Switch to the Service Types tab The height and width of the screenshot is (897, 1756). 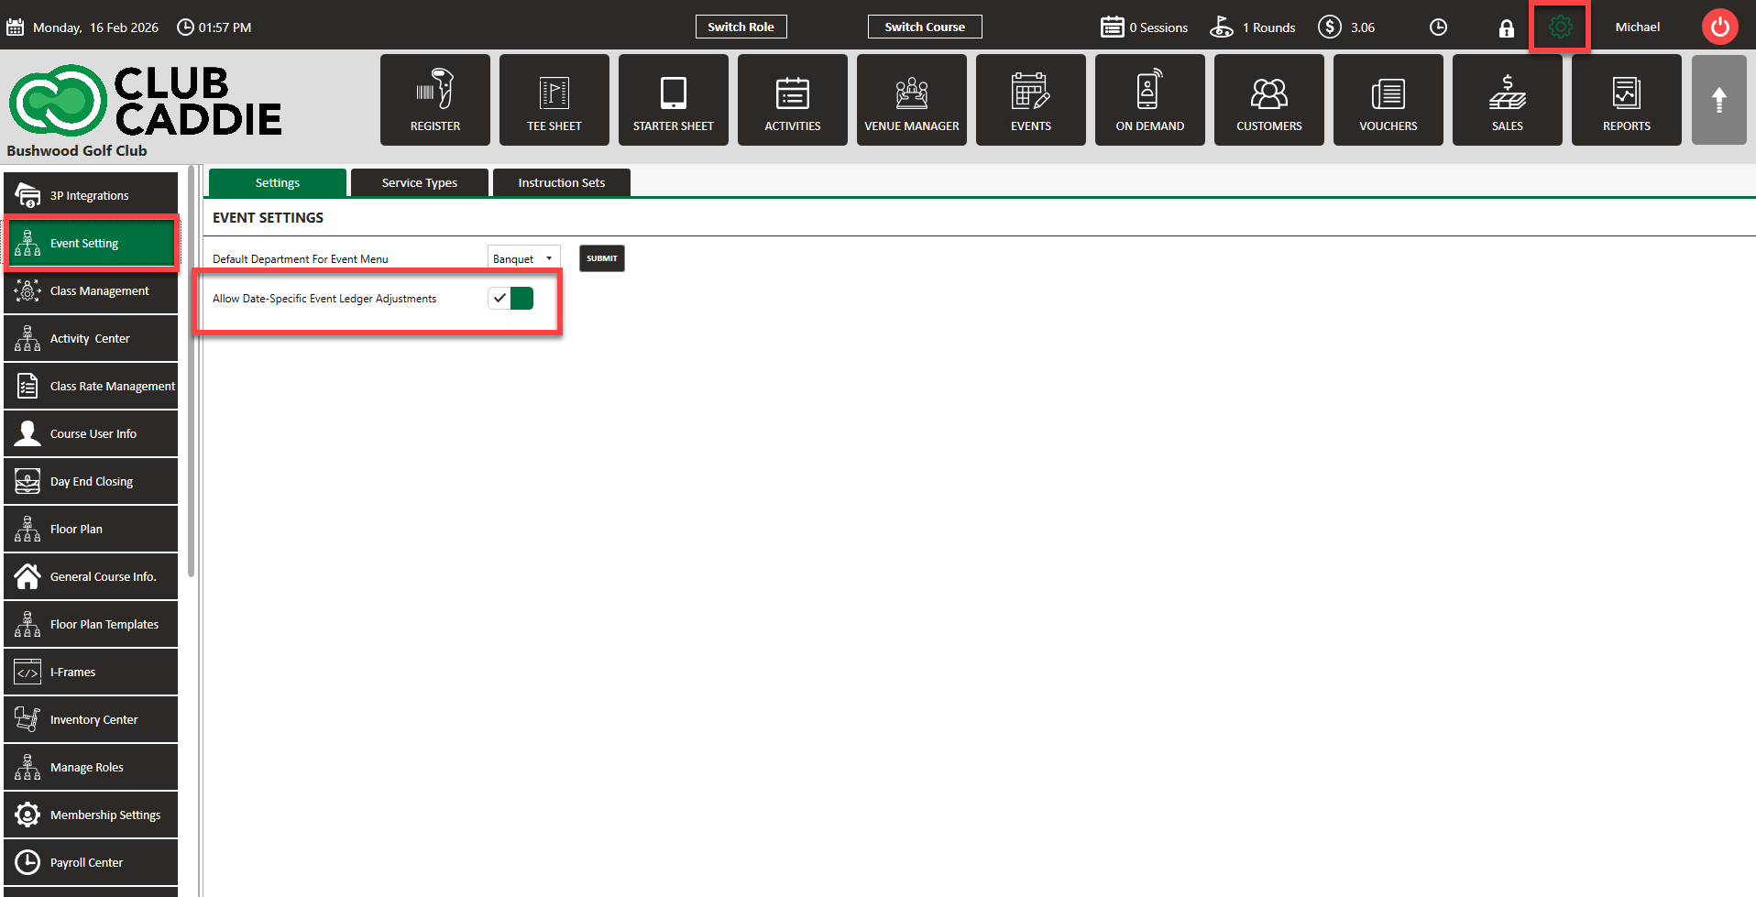pos(419,183)
